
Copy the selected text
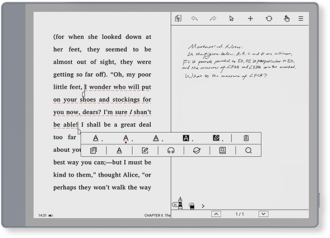94,151
